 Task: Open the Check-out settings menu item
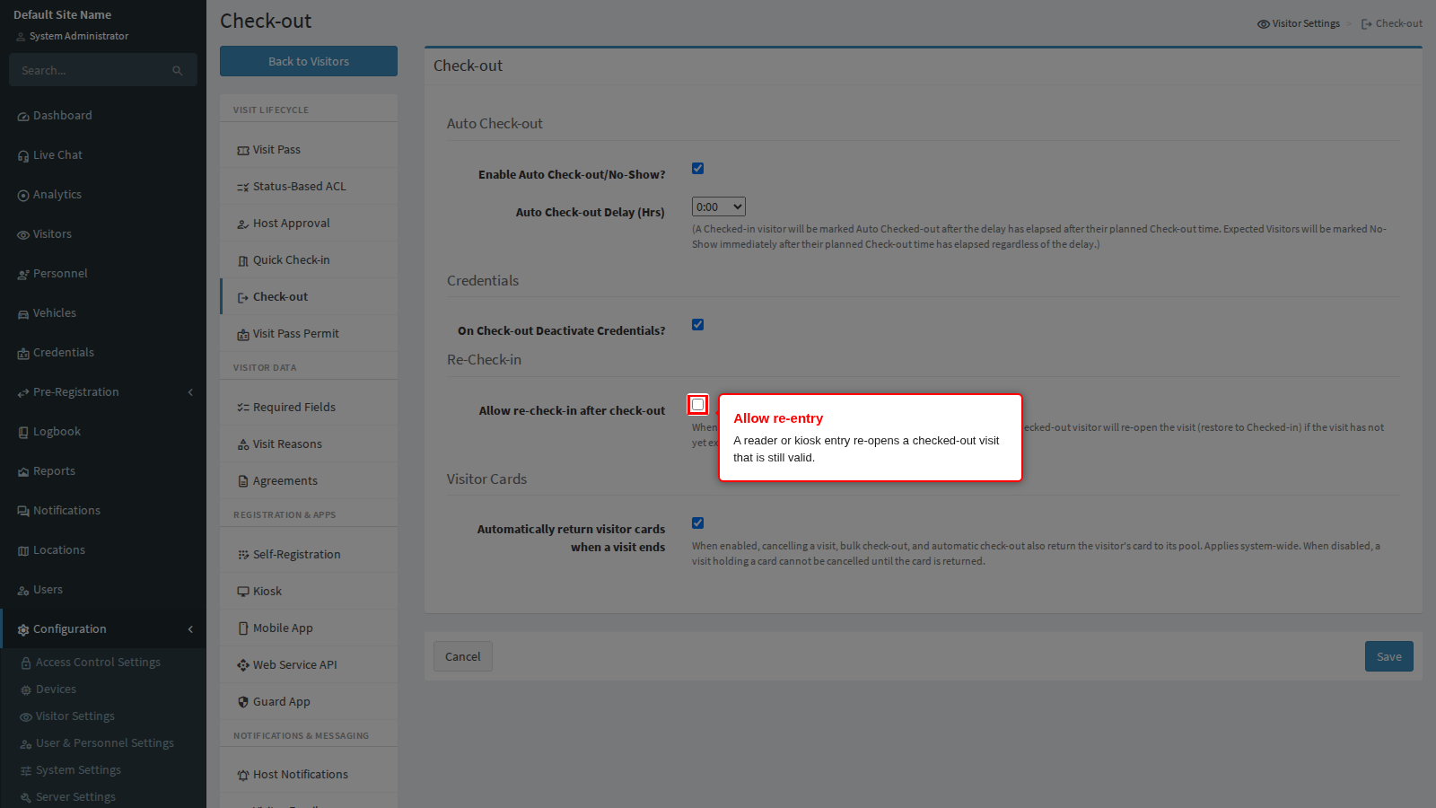coord(310,296)
